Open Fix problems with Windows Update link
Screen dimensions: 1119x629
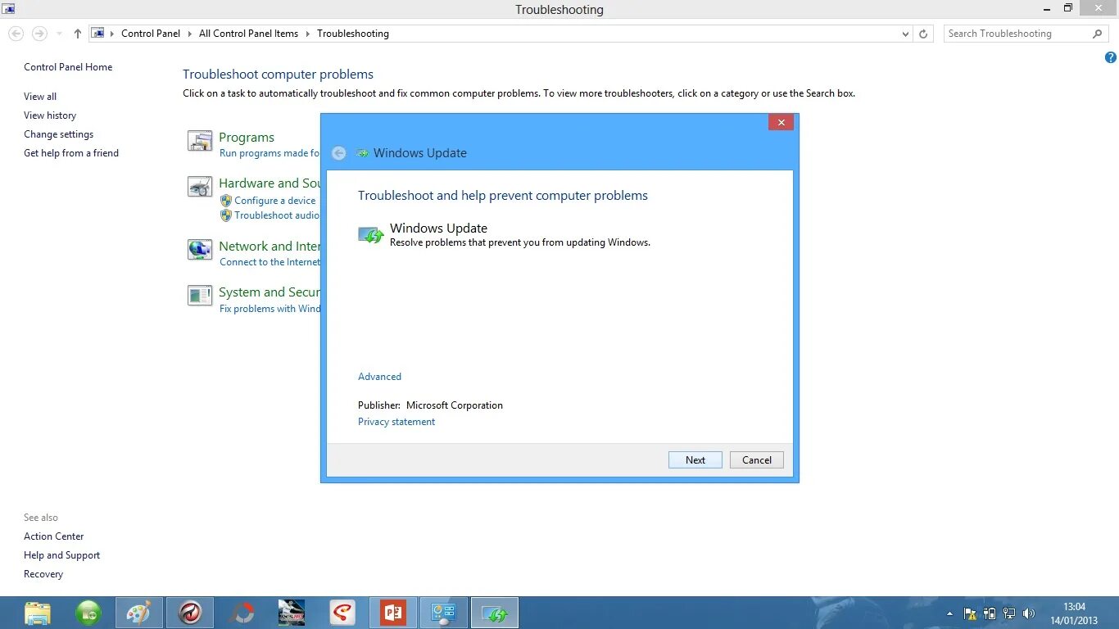(270, 309)
